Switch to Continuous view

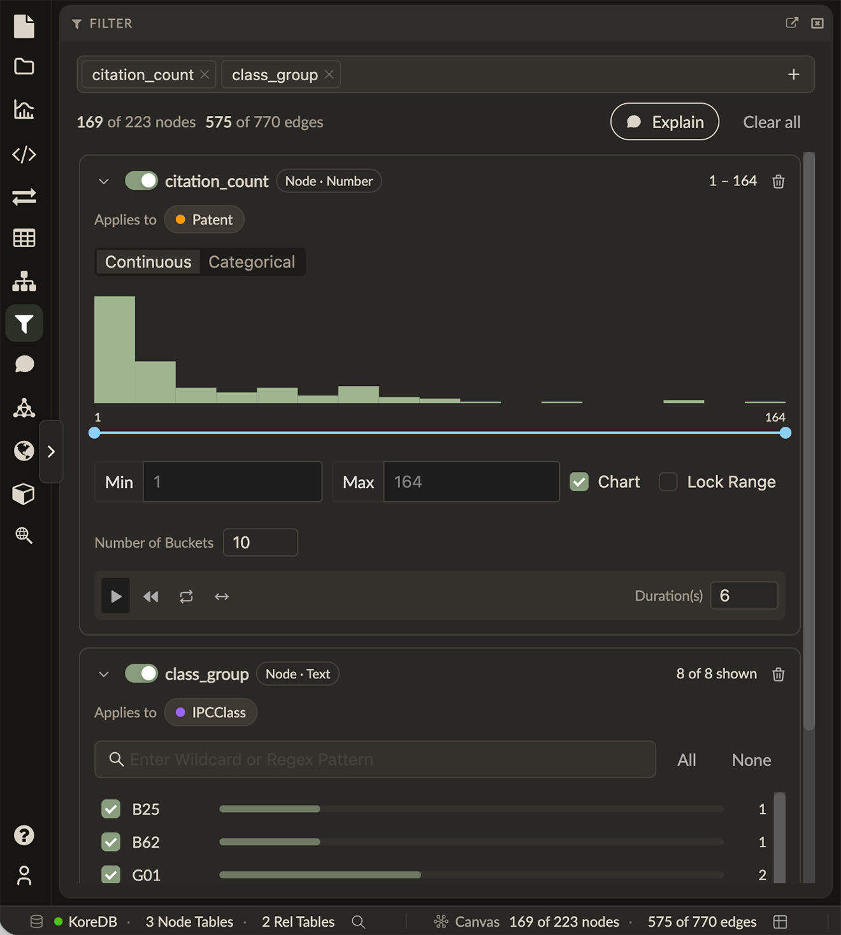(x=148, y=262)
